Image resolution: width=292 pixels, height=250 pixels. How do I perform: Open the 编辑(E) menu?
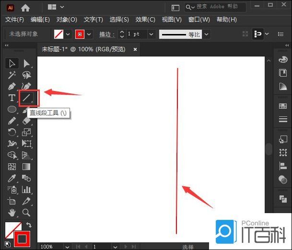tap(40, 19)
